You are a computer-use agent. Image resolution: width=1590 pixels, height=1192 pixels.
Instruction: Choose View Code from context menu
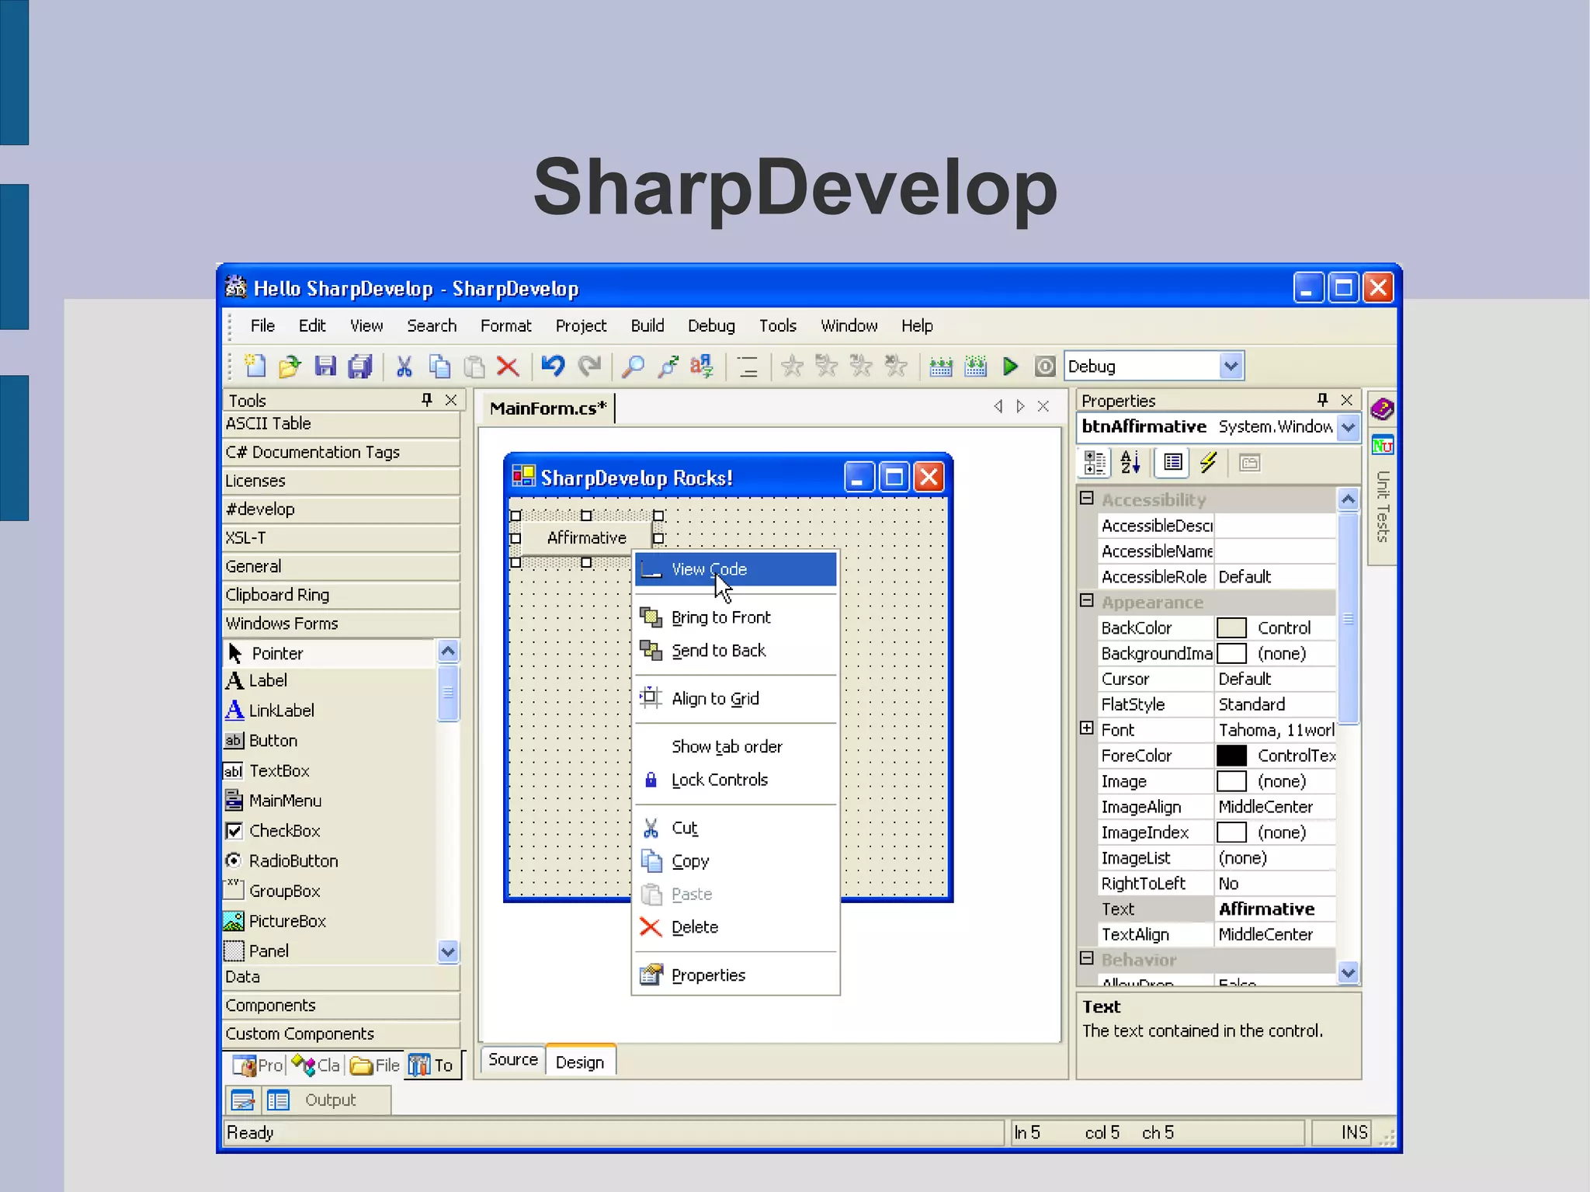click(x=735, y=569)
